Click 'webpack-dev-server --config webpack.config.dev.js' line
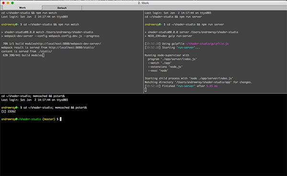 [50, 36]
